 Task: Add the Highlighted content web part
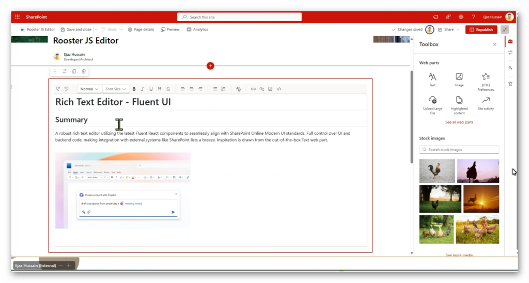[459, 105]
